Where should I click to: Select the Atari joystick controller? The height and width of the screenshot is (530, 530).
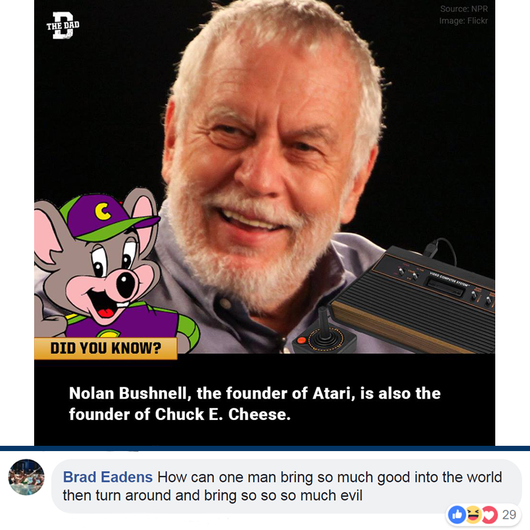coord(324,333)
